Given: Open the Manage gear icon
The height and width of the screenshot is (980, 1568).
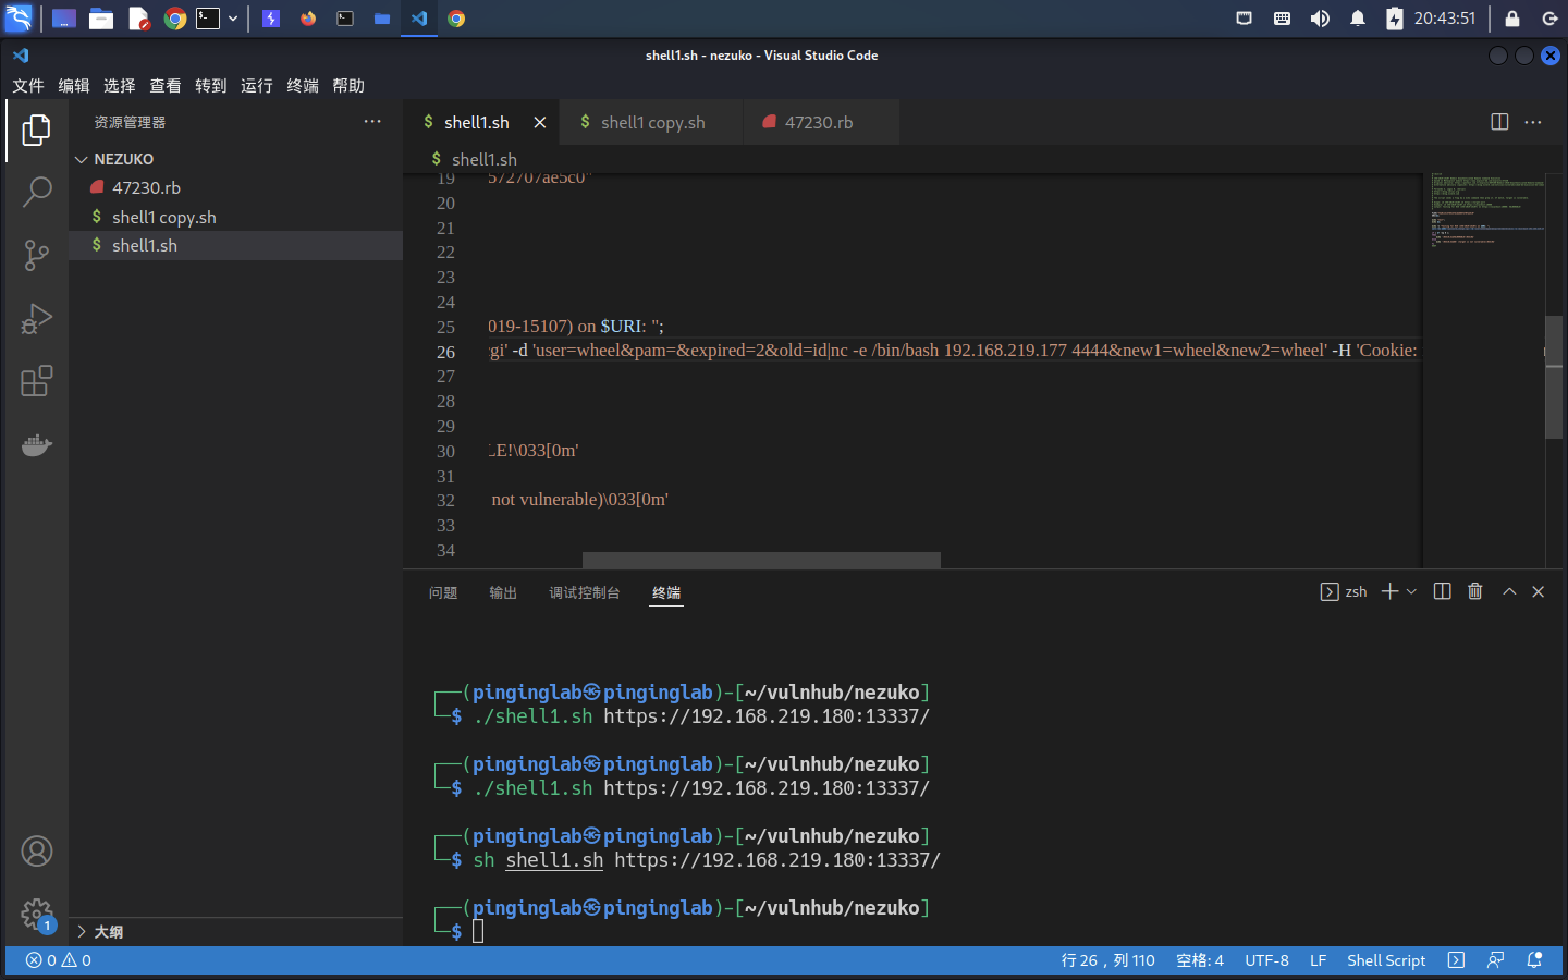Looking at the screenshot, I should [36, 914].
